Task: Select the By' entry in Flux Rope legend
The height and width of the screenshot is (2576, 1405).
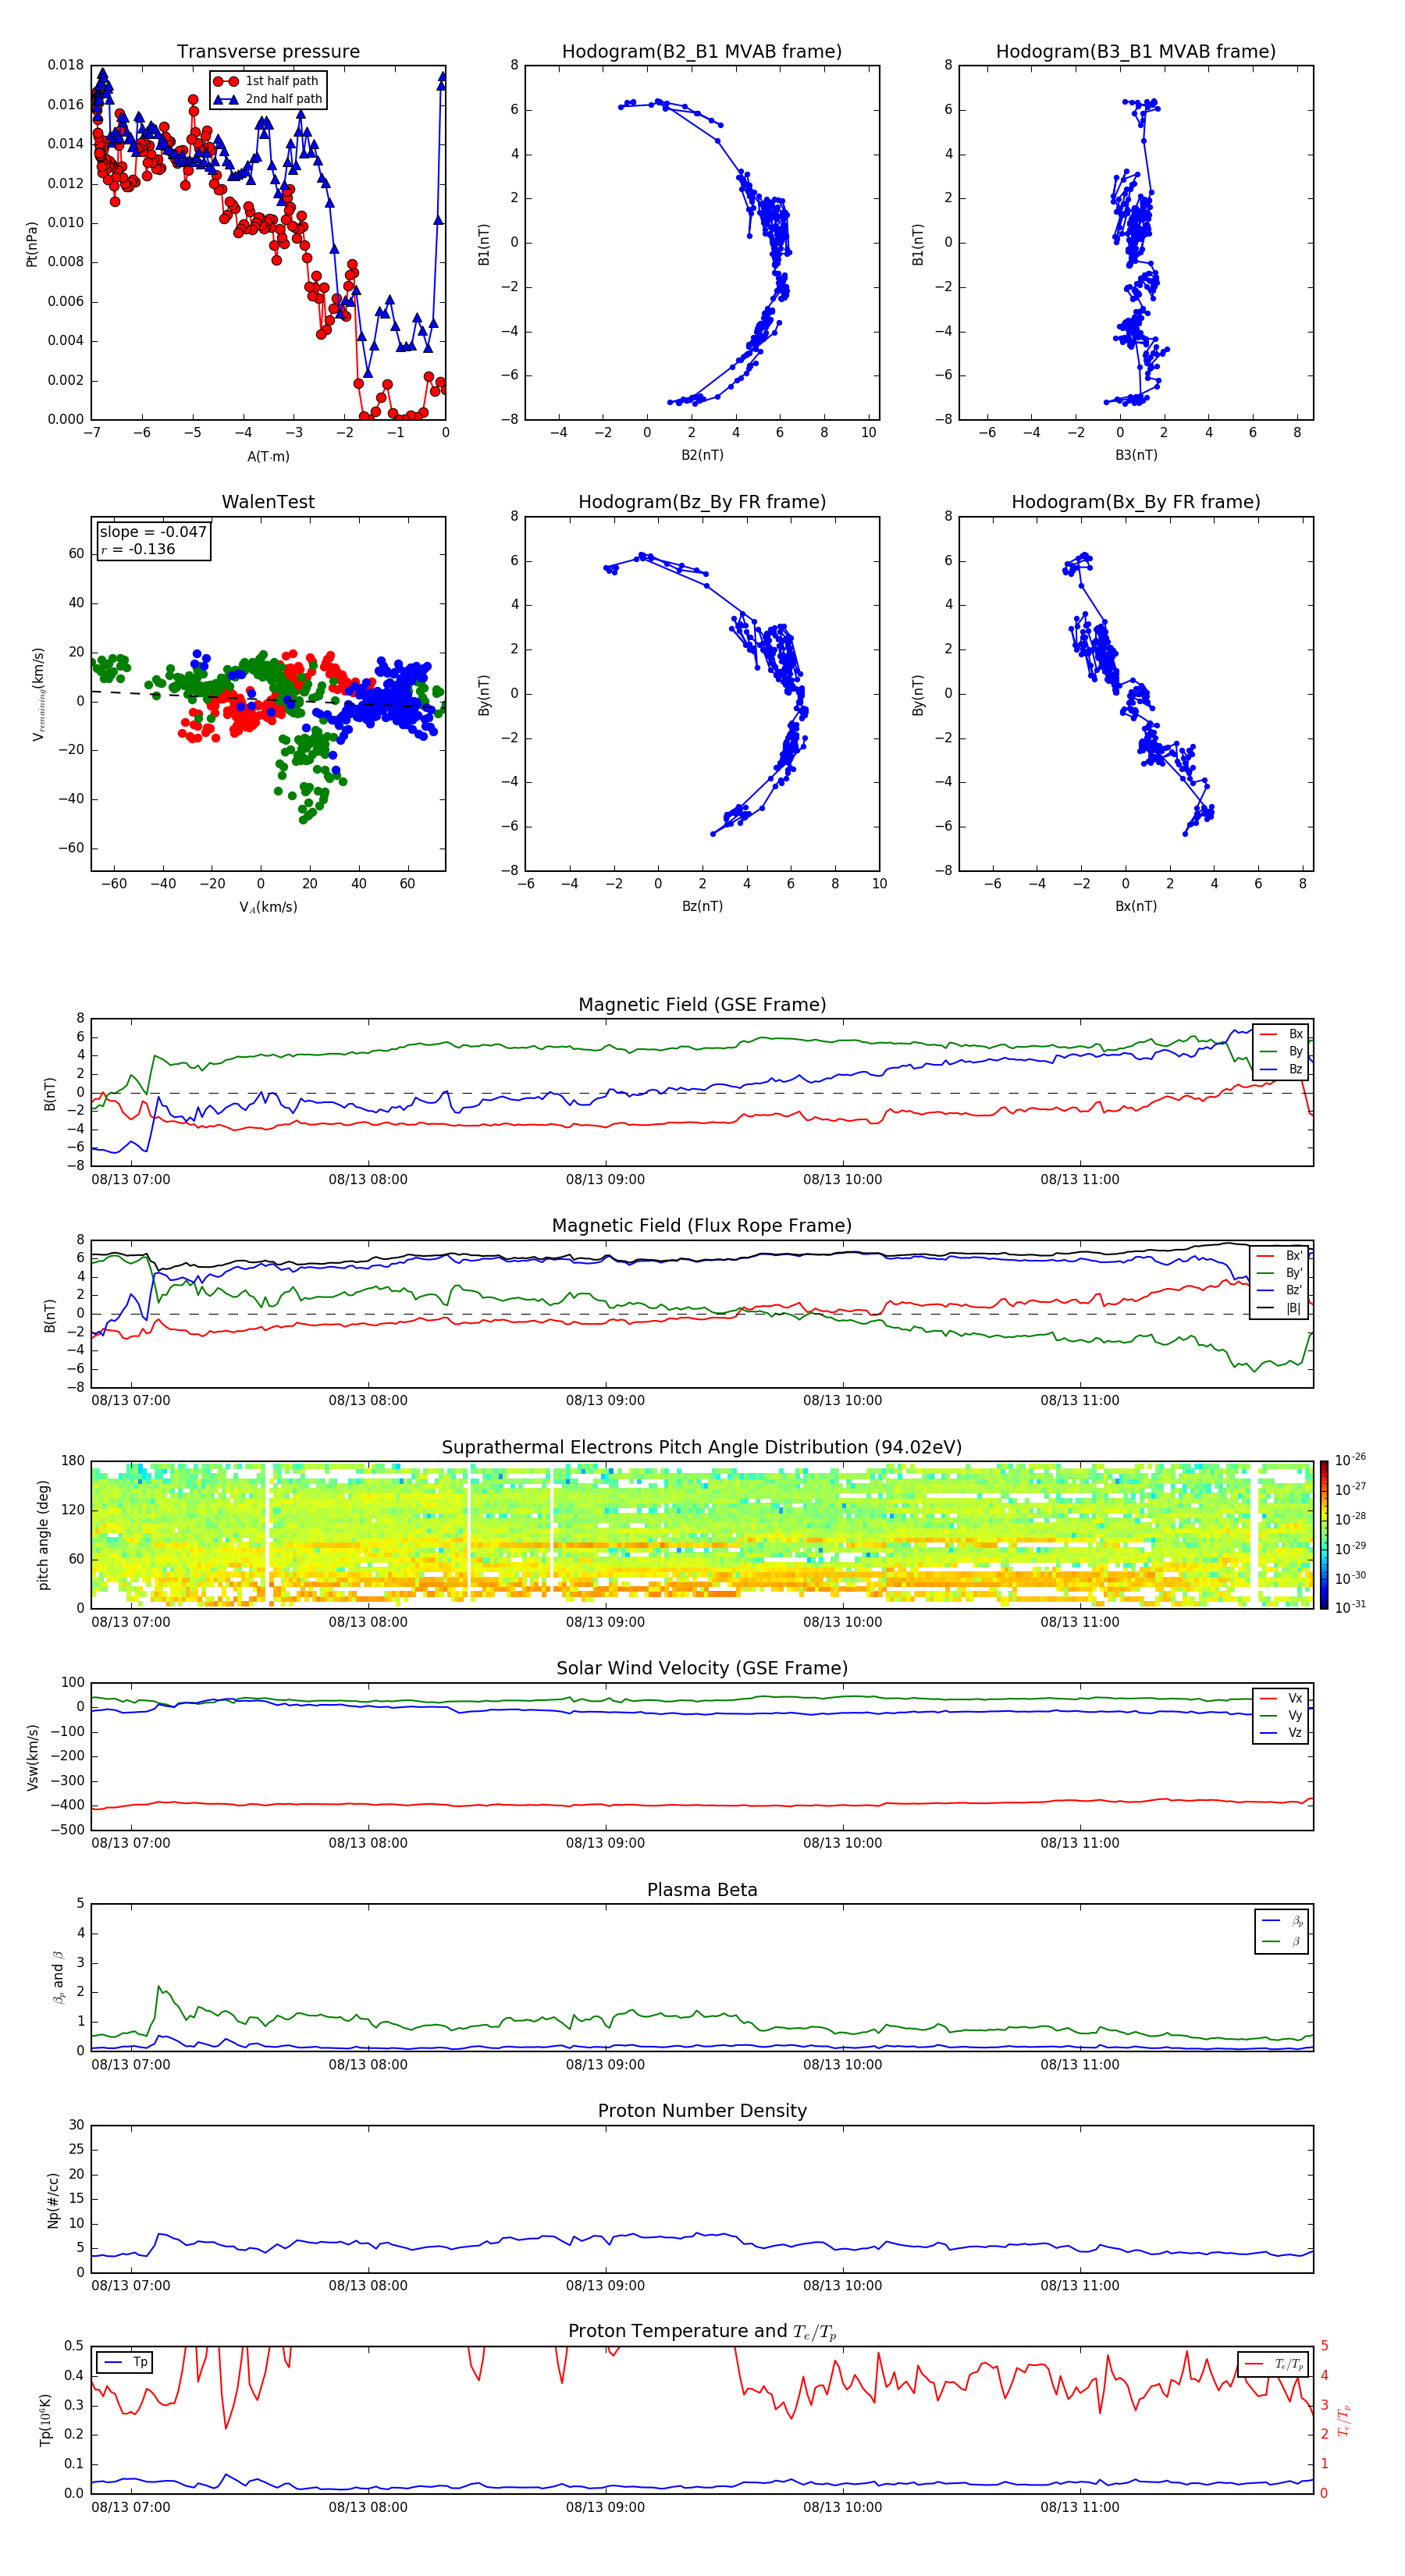Action: point(1279,1273)
